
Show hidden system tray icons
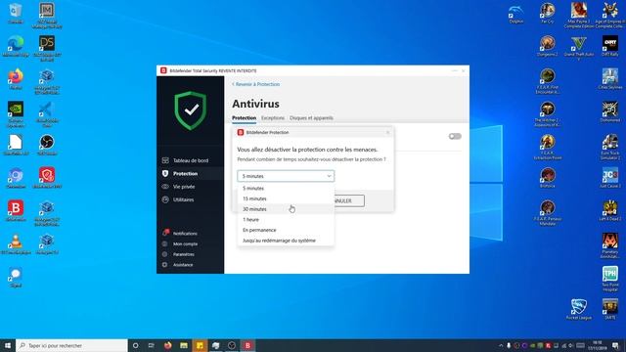pos(501,345)
